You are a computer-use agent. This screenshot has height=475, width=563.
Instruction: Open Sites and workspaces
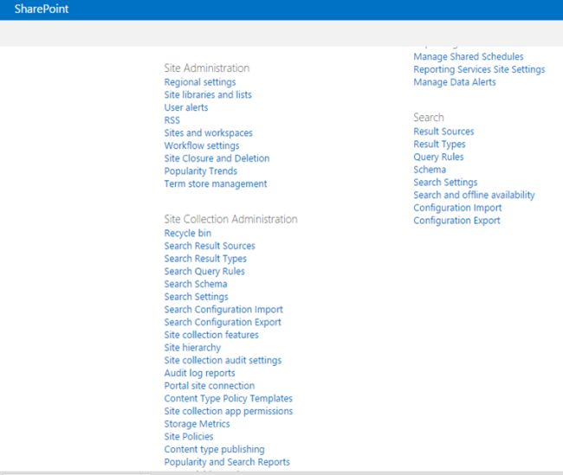(x=208, y=132)
